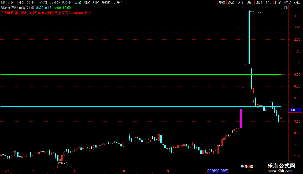Open 多周期 multi-period view
This screenshot has width=303, height=174.
[106, 2]
